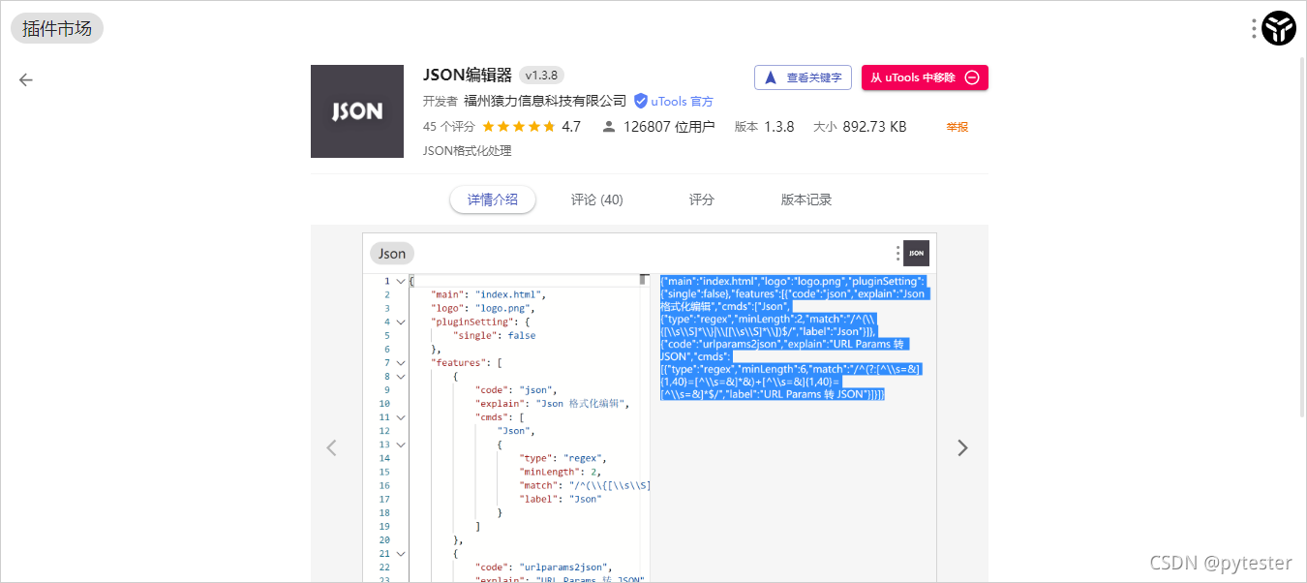The width and height of the screenshot is (1307, 583).
Task: Click the uTools round logo avatar
Action: click(1279, 28)
